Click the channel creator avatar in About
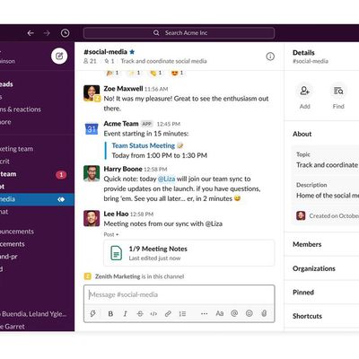The width and height of the screenshot is (359, 359). [x=301, y=215]
